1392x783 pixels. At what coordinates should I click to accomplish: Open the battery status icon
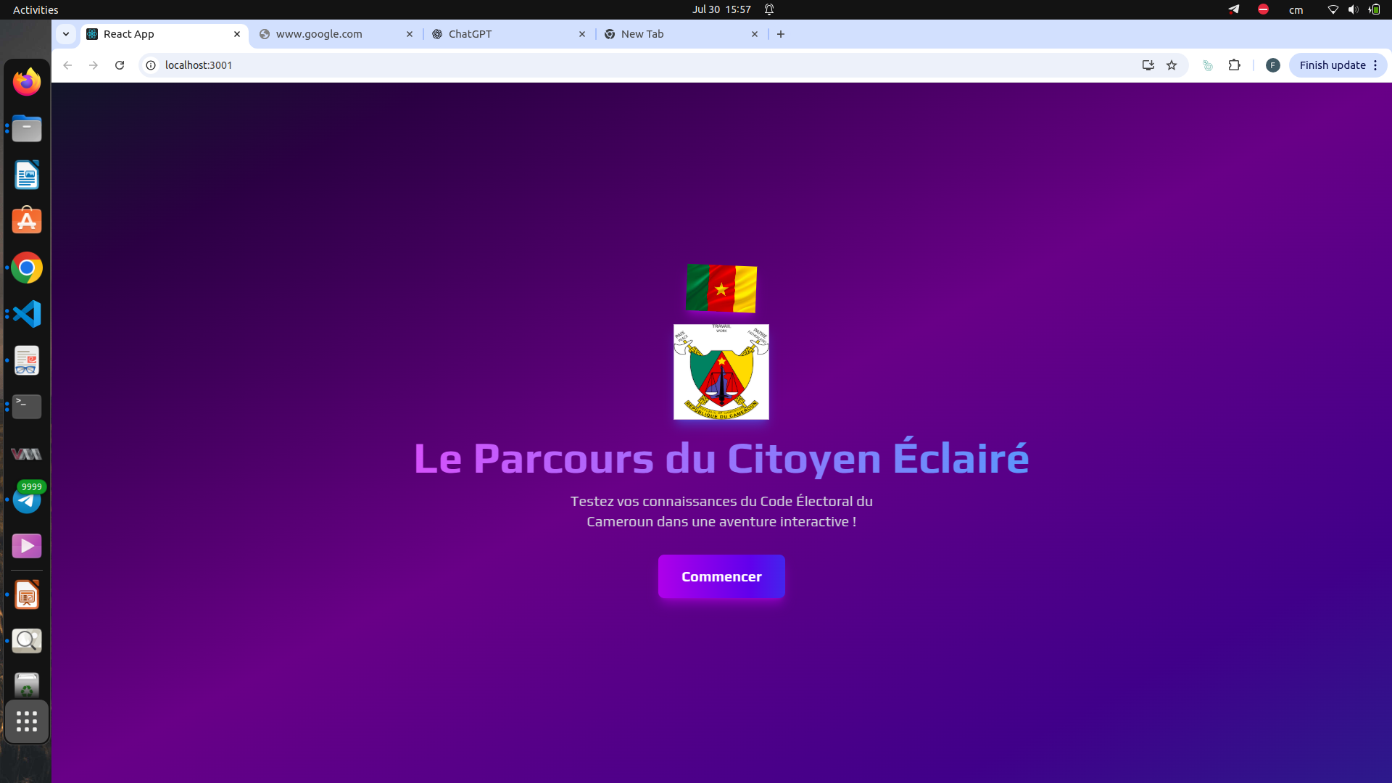click(1375, 9)
